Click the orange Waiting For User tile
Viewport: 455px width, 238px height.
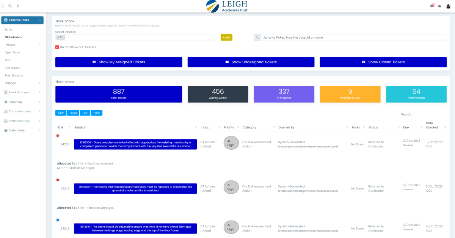coord(350,94)
